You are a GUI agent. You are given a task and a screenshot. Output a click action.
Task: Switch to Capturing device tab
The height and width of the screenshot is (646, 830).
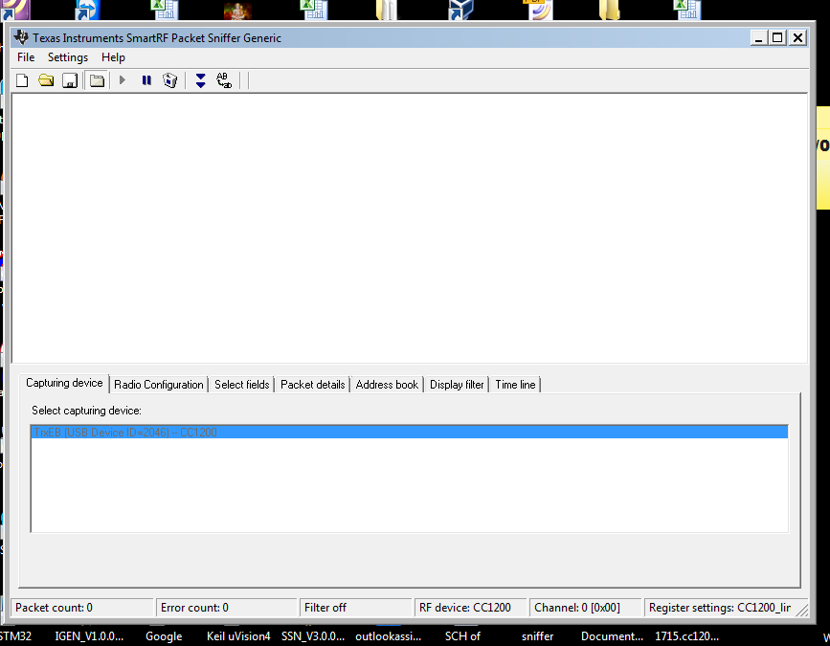coord(64,383)
